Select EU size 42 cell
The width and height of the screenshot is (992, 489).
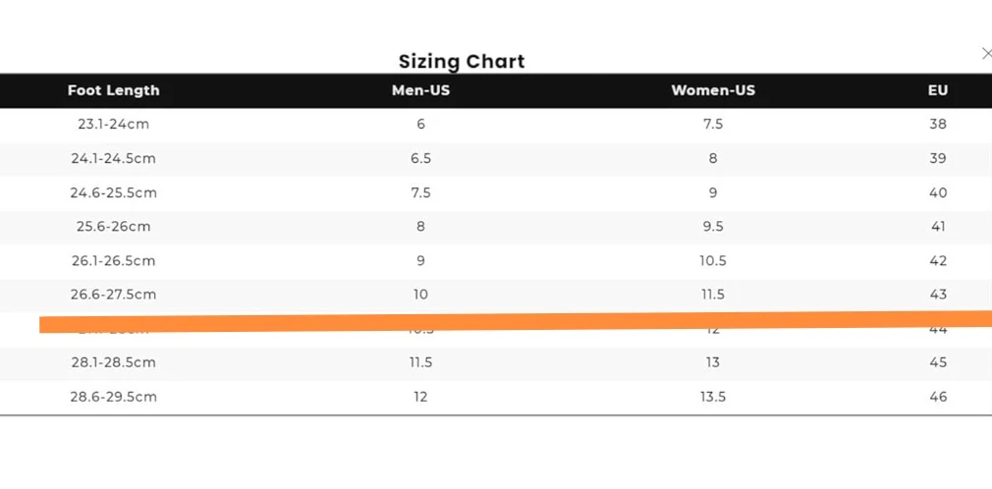938,261
